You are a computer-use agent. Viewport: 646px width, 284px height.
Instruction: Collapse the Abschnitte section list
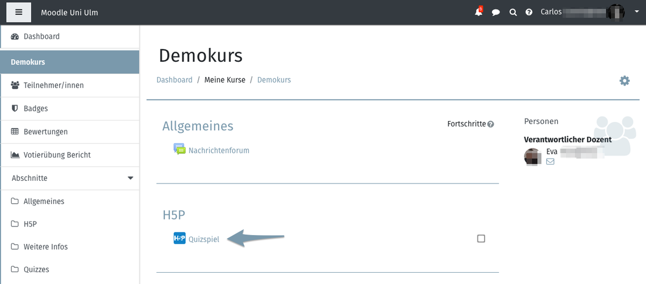coord(130,178)
